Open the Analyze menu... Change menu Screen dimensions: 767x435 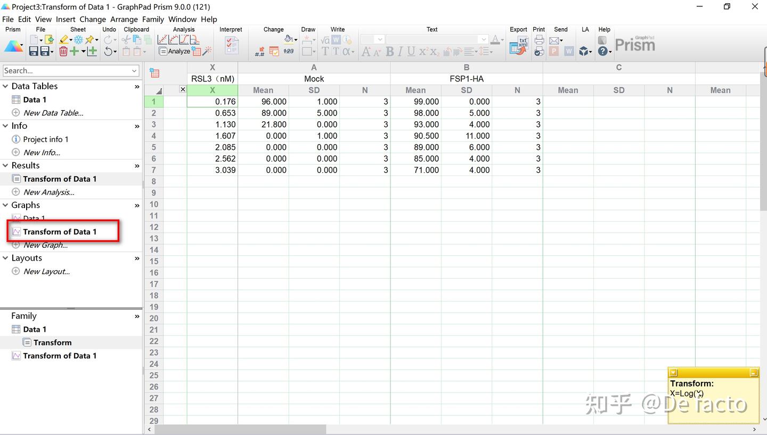point(93,19)
